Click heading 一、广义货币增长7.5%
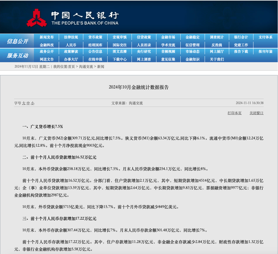The image size is (278, 254). pyautogui.click(x=43, y=126)
